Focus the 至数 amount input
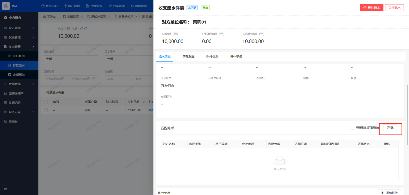 [143, 79]
